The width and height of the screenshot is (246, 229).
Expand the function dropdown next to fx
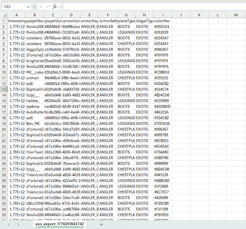[59, 7]
